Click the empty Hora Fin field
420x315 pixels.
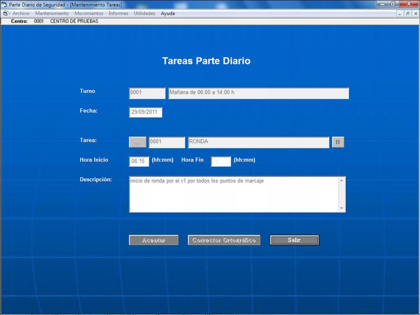[x=221, y=162]
